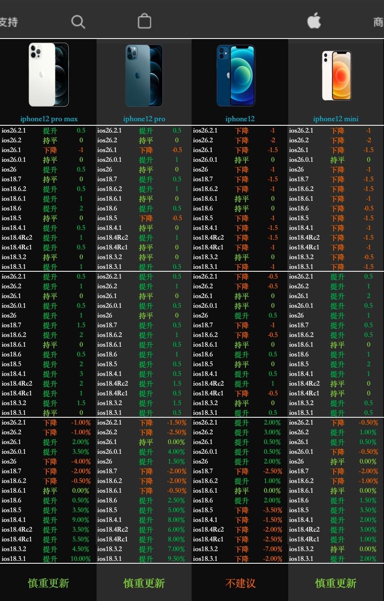Open the 支持 menu item
This screenshot has height=601, width=384.
9,22
